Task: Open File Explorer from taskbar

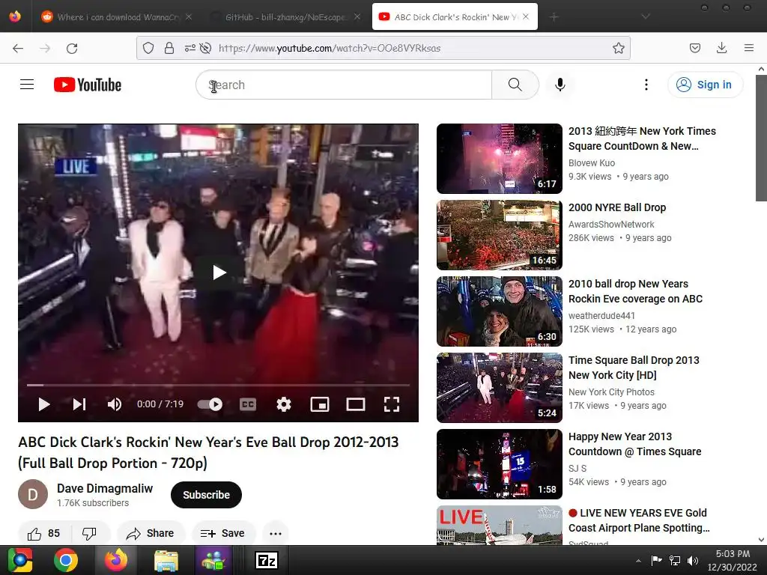Action: tap(166, 560)
